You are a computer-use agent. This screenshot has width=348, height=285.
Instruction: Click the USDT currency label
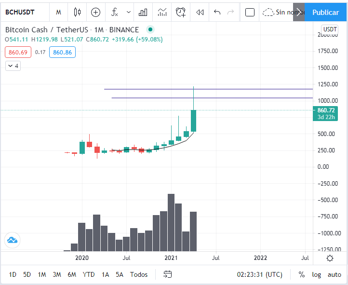tap(330, 29)
